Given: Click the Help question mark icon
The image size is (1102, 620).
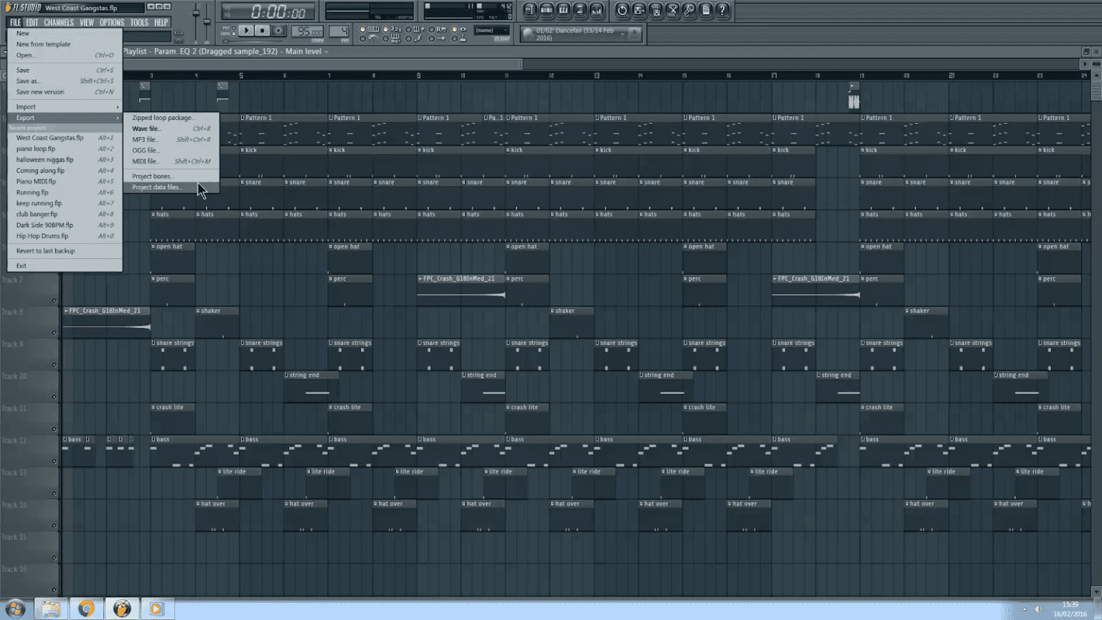Looking at the screenshot, I should [x=722, y=11].
